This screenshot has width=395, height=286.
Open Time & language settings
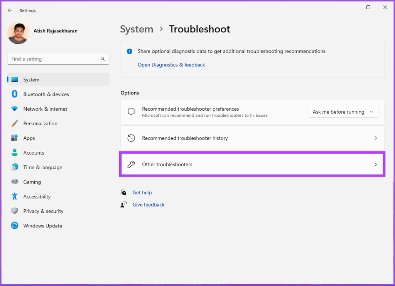pyautogui.click(x=42, y=167)
